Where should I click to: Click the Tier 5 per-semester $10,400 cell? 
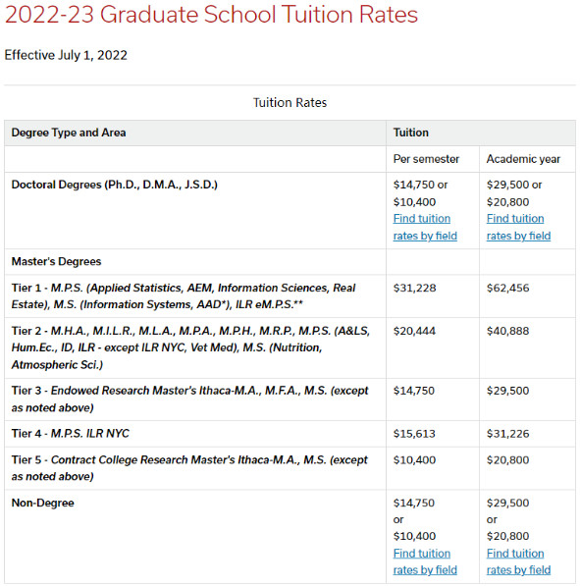433,468
